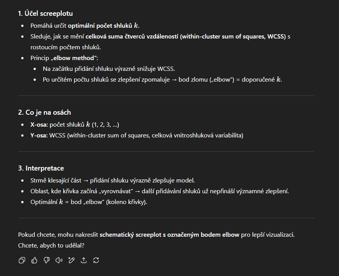This screenshot has height=276, width=339.
Task: Click the bold 'X-osa:' label
Action: click(x=39, y=124)
